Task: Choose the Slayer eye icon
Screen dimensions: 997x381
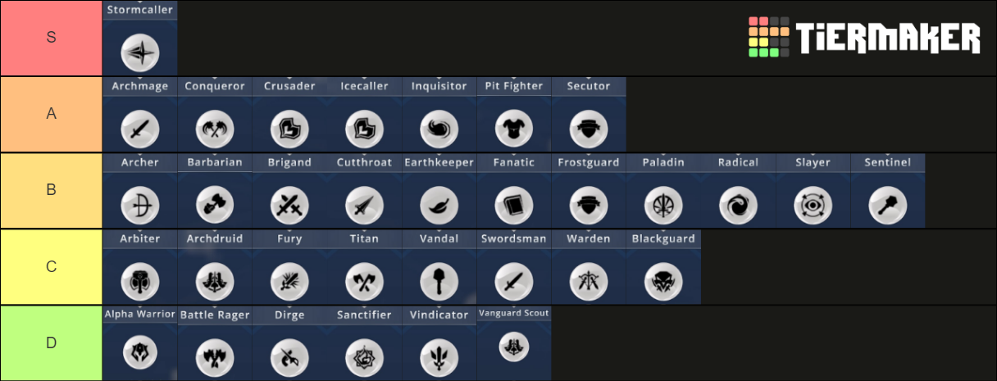Action: [813, 205]
